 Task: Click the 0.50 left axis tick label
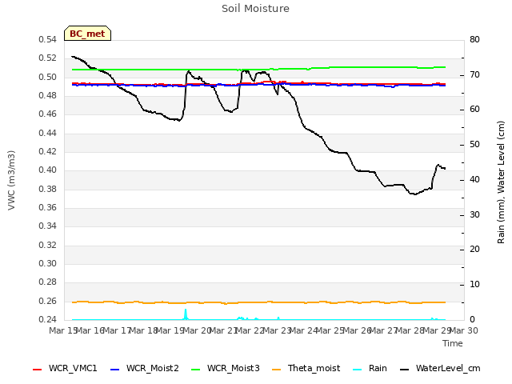[48, 77]
